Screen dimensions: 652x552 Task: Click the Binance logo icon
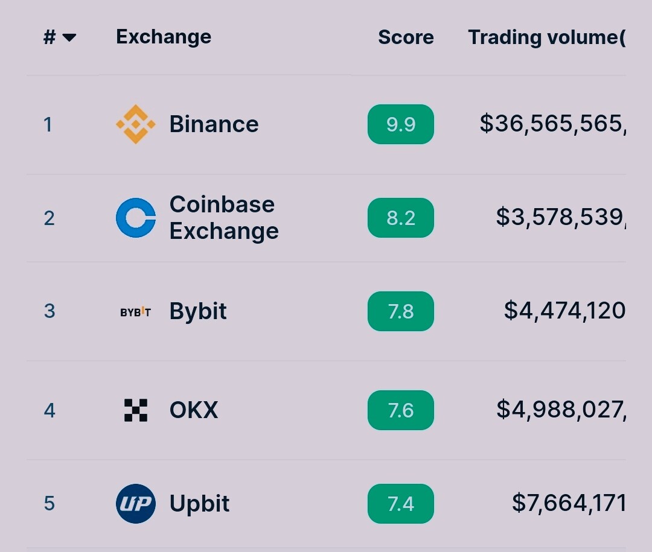coord(136,124)
